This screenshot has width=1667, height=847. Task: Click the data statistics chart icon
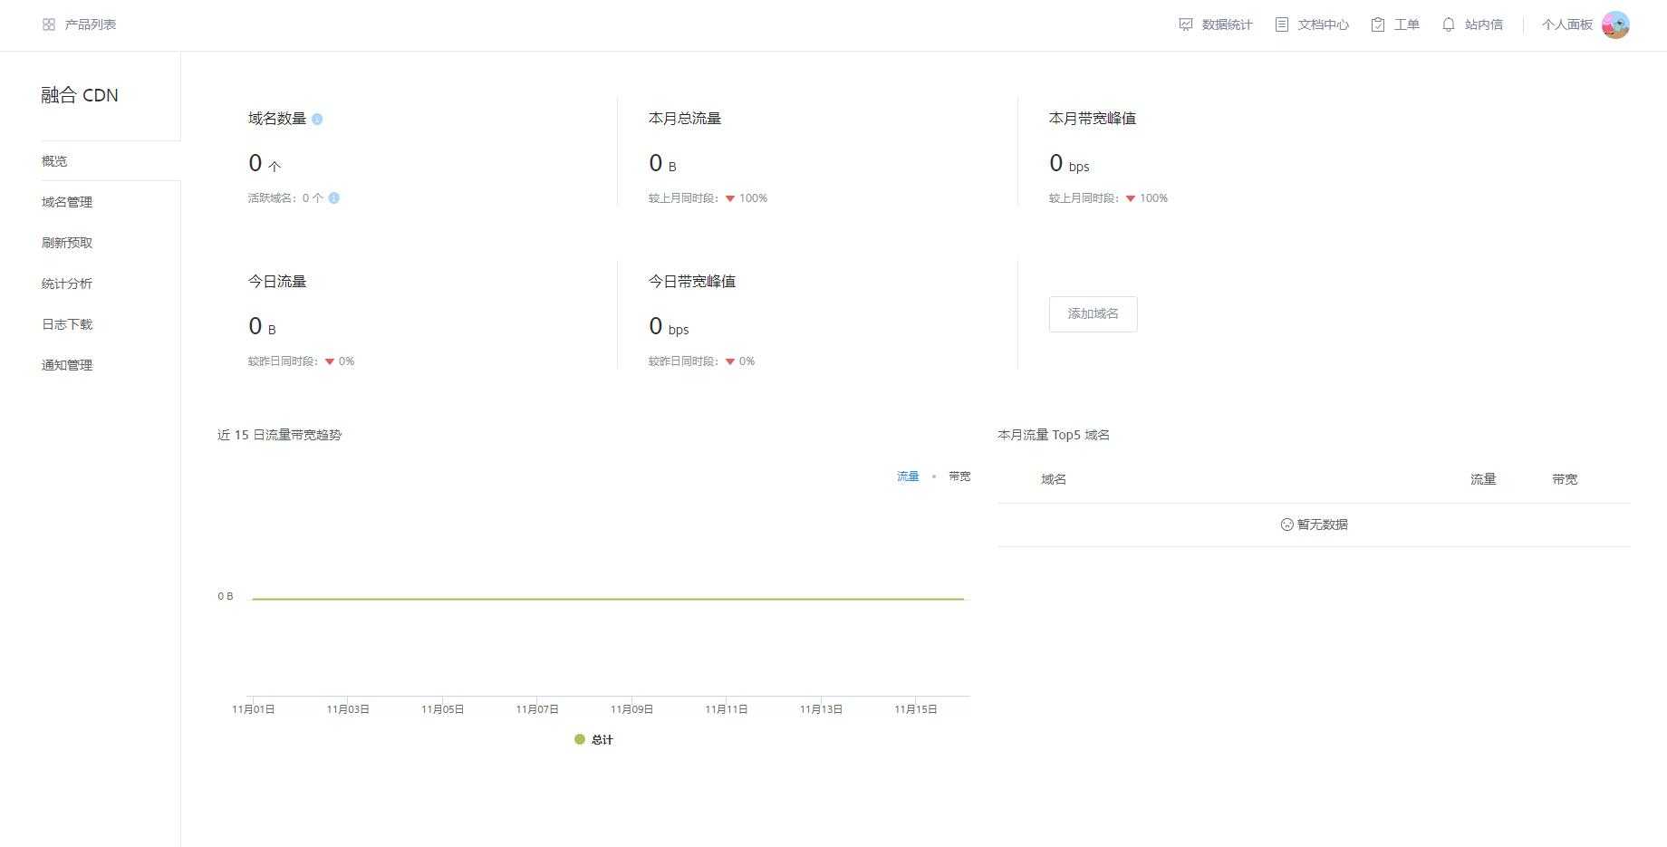tap(1186, 24)
